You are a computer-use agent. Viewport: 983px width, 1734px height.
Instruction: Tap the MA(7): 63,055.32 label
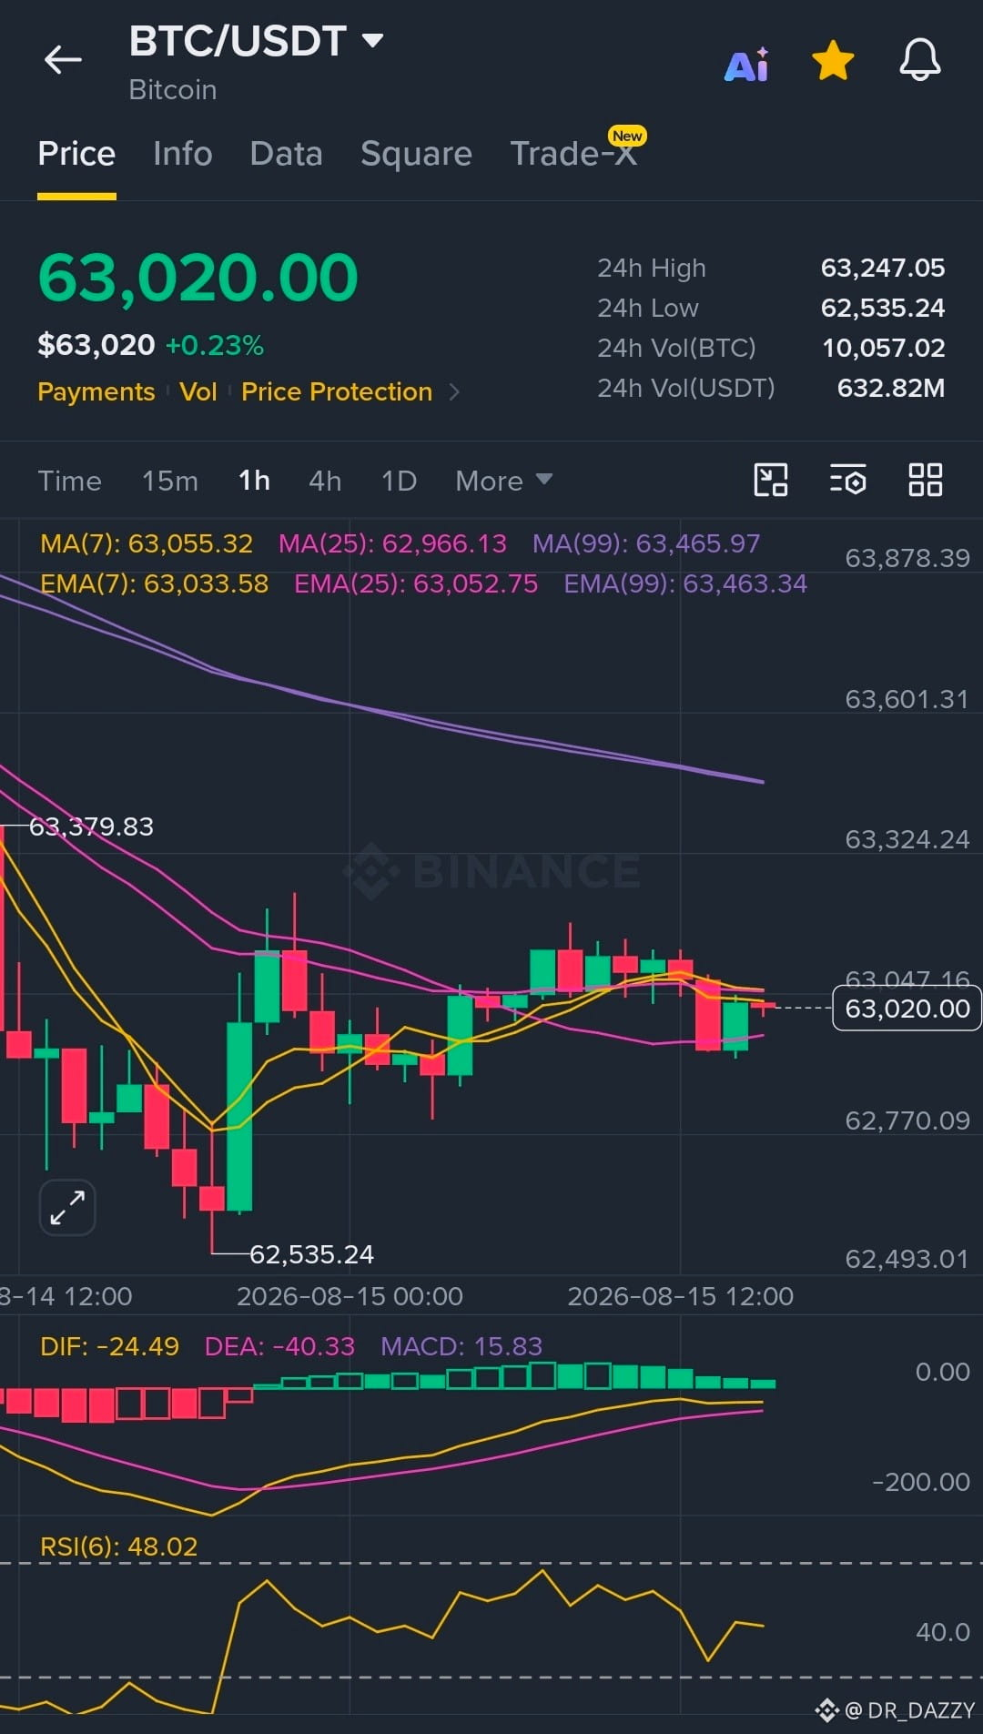147,543
